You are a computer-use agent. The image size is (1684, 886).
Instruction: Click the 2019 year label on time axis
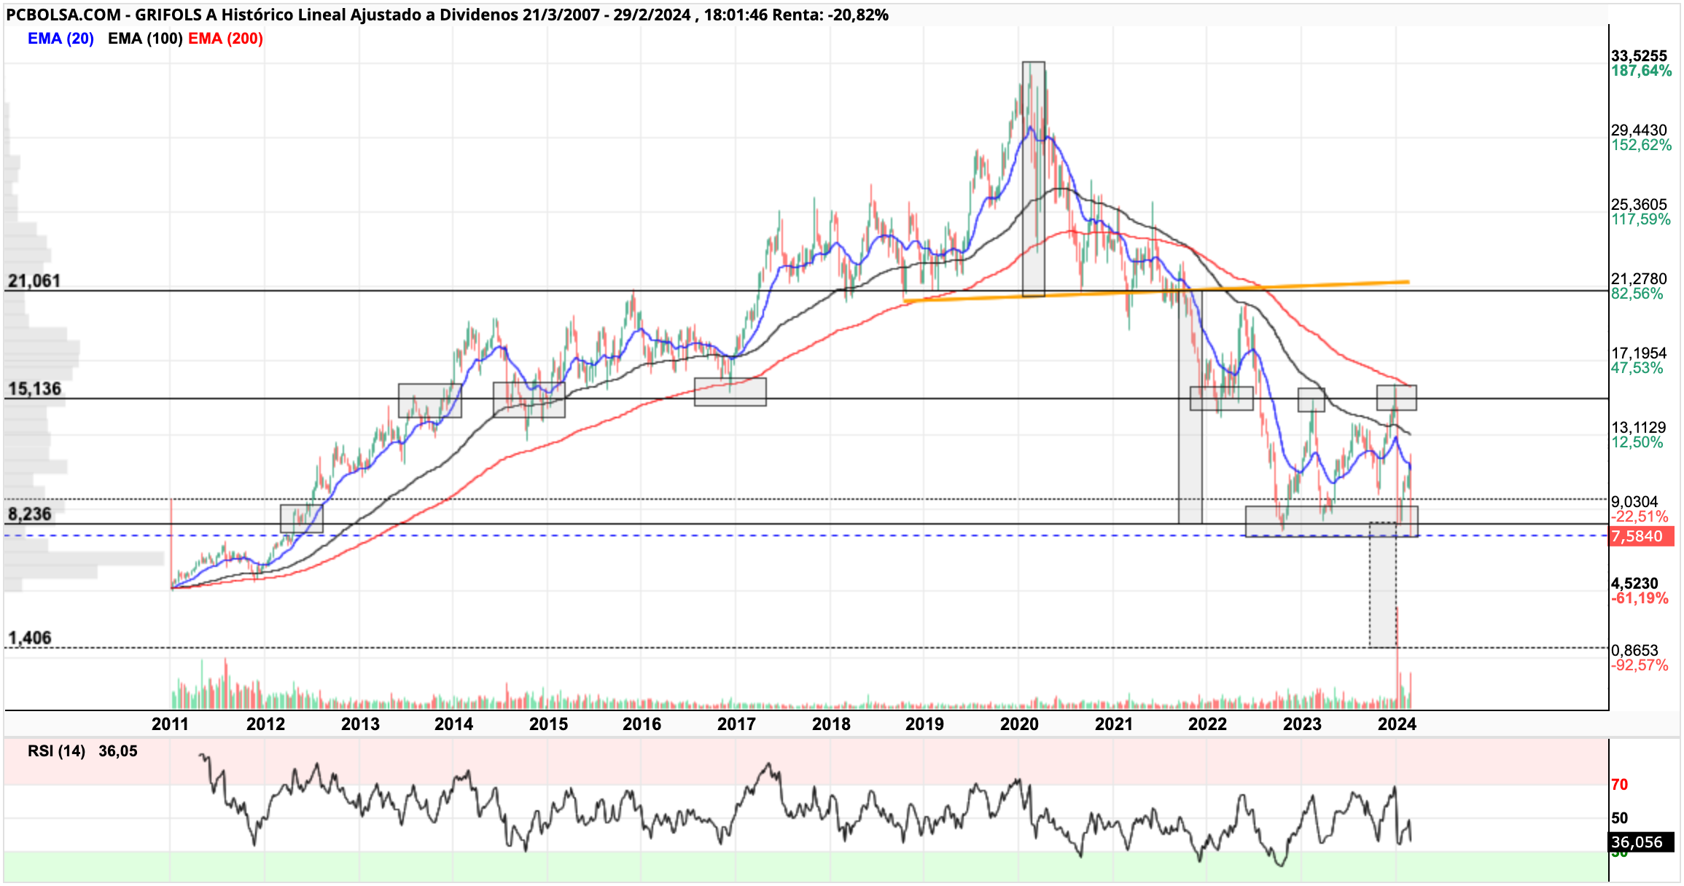pos(924,724)
